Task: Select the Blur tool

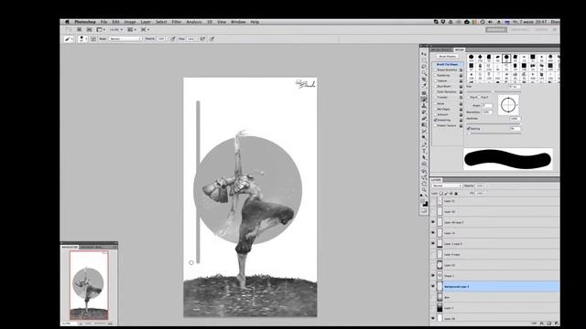Action: 424,131
